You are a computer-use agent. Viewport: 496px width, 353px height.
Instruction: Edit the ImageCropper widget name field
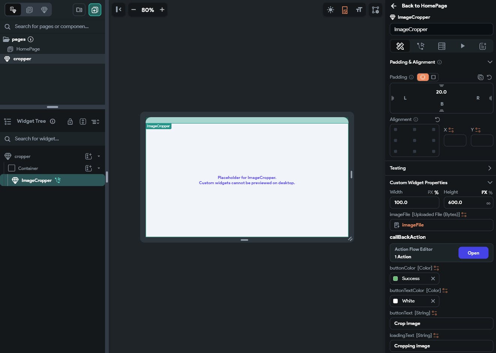(442, 29)
